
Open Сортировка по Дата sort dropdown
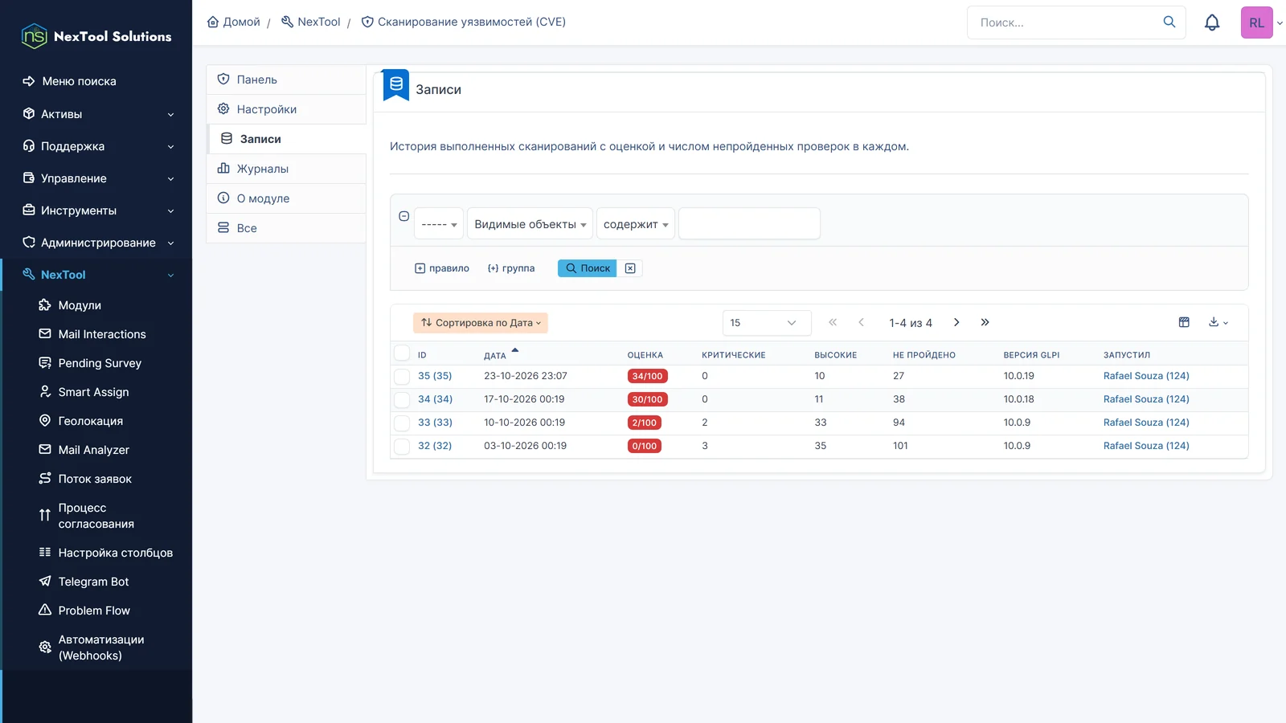coord(481,323)
